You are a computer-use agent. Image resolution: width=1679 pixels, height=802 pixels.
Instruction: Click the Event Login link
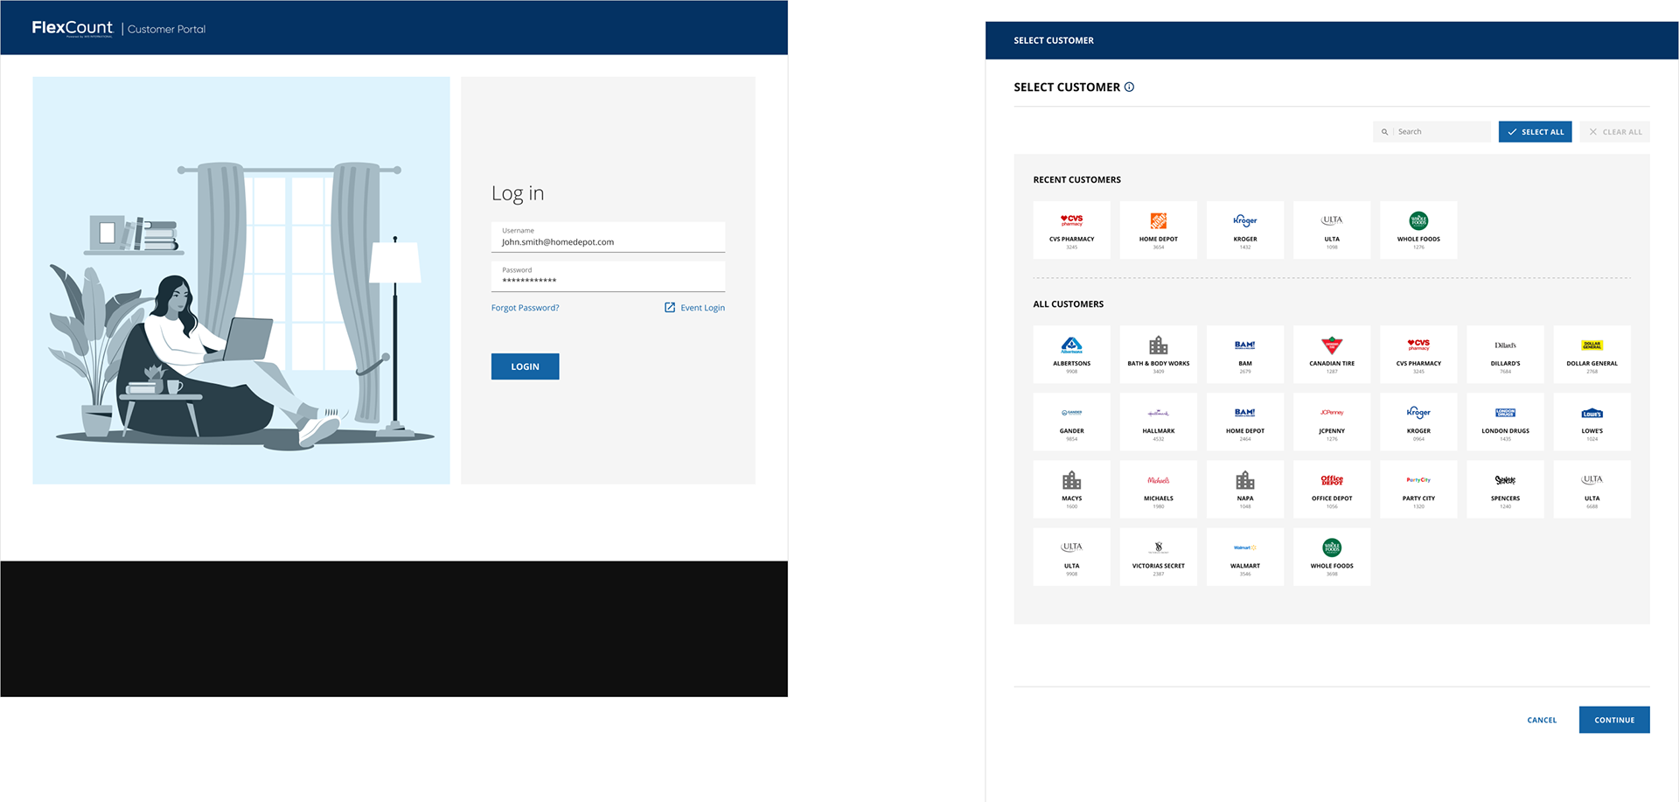tap(702, 308)
